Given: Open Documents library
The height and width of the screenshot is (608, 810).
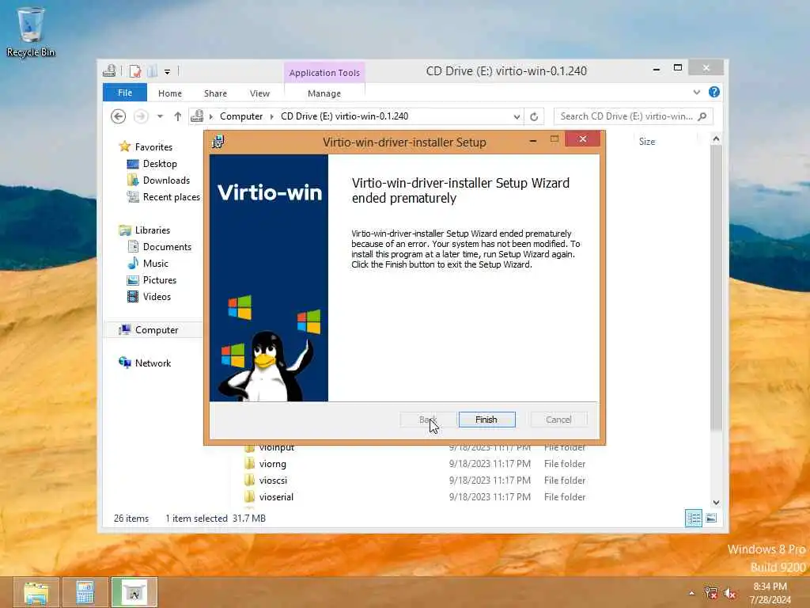Looking at the screenshot, I should coord(167,247).
